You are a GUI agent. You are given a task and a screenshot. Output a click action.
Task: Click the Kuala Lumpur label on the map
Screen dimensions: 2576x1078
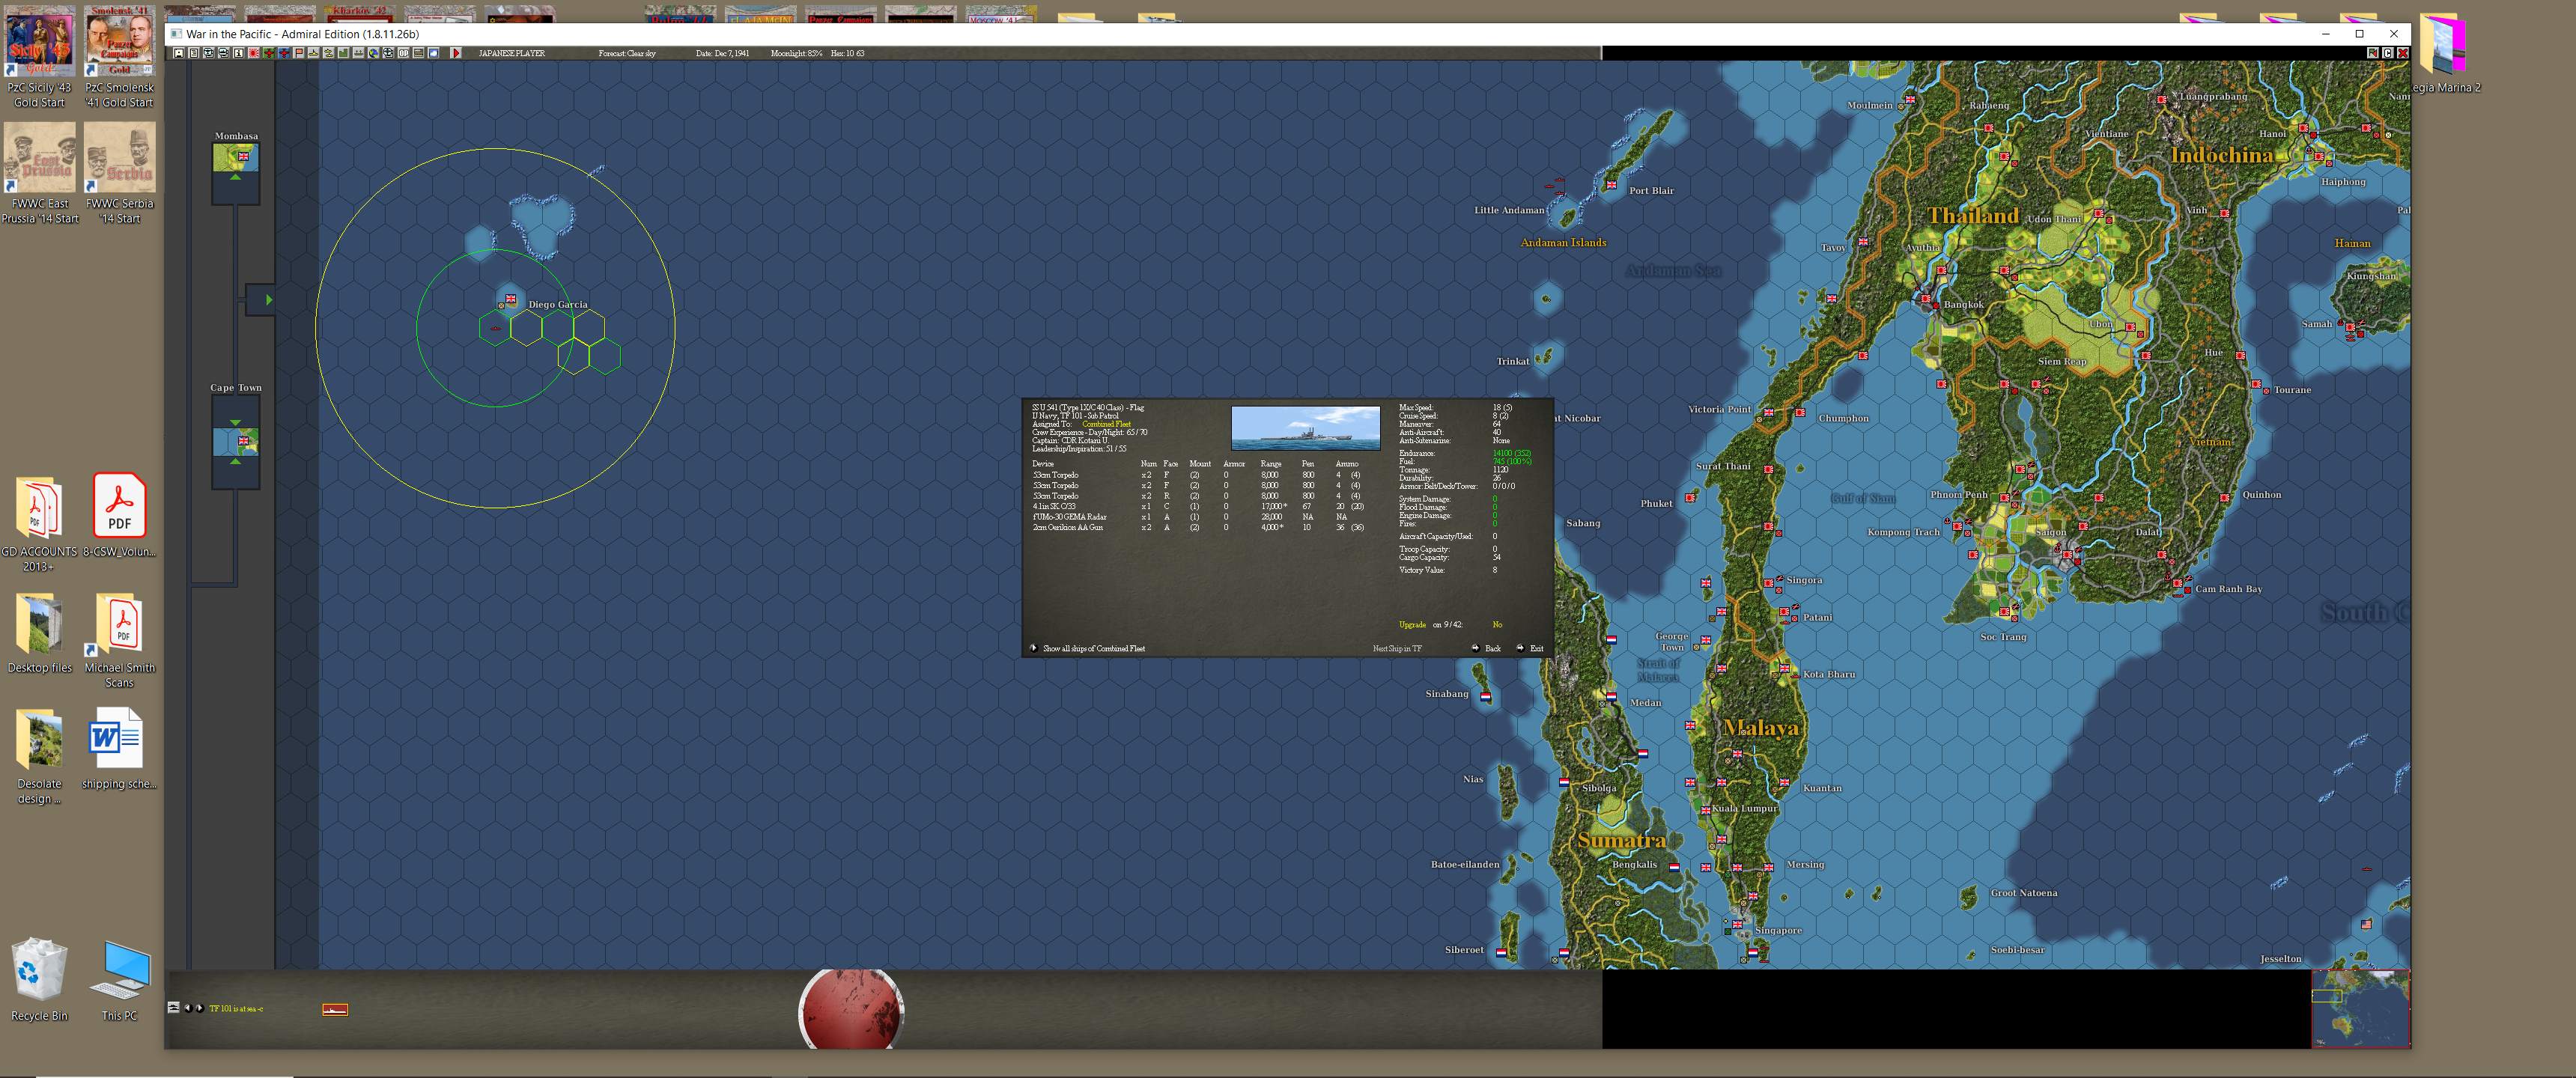(x=1745, y=808)
